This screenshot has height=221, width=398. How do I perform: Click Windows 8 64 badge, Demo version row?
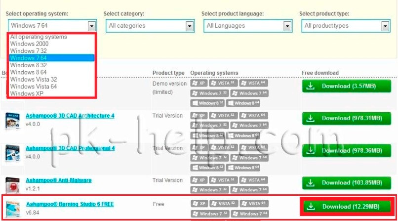[x=243, y=103]
